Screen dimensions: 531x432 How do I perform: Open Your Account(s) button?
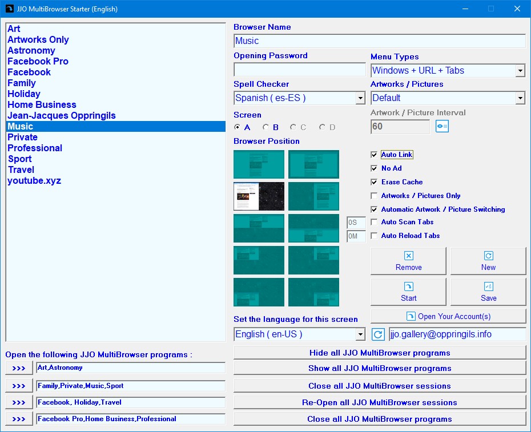(x=448, y=316)
